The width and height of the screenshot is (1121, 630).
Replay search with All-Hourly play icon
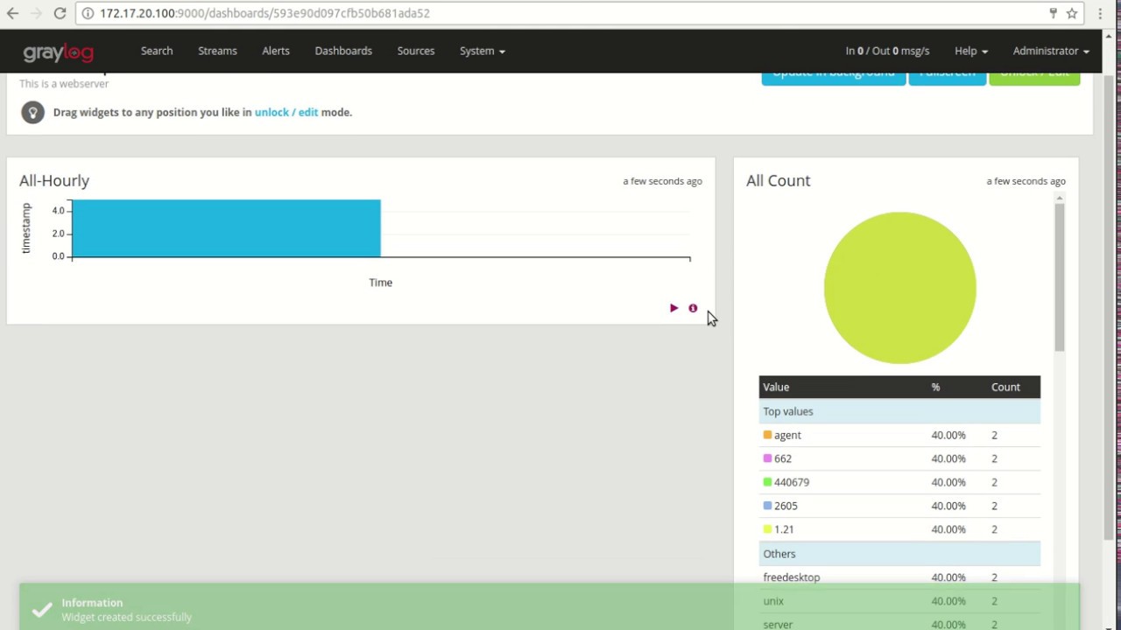(x=673, y=308)
